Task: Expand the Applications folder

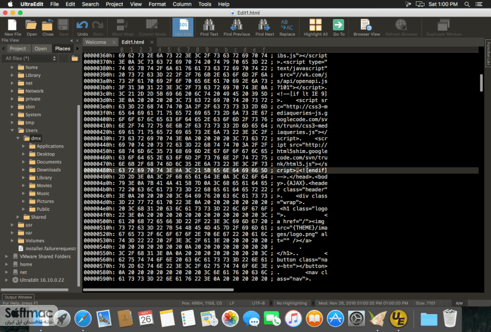Action: pos(23,146)
